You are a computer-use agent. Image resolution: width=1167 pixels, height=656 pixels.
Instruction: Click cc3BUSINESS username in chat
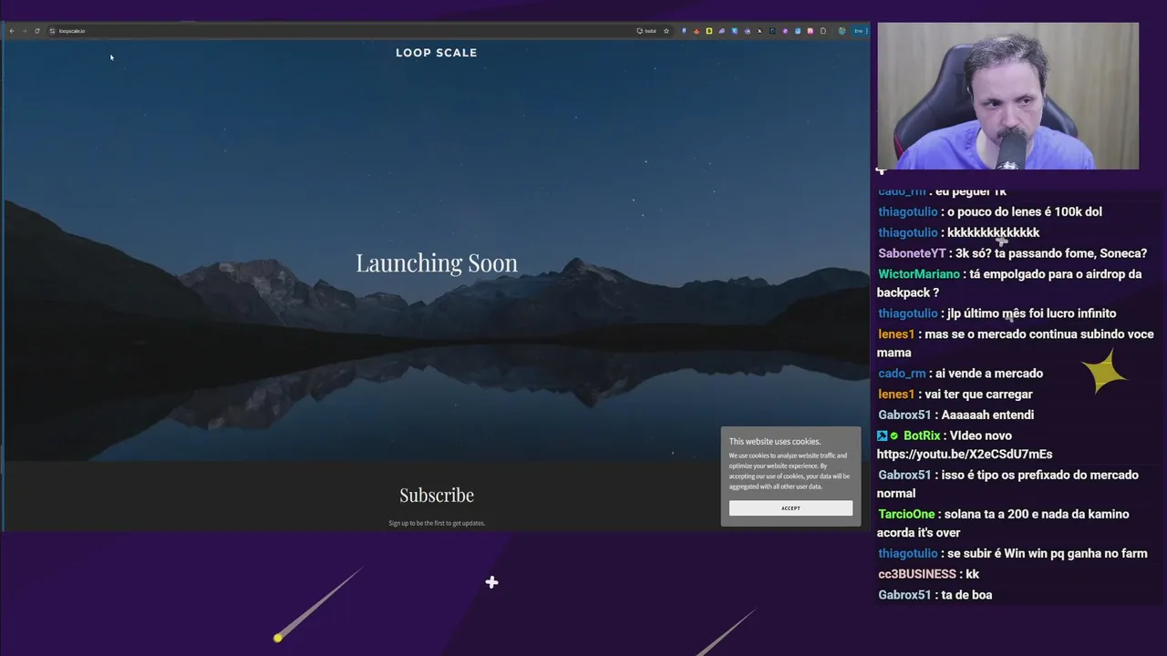point(917,574)
